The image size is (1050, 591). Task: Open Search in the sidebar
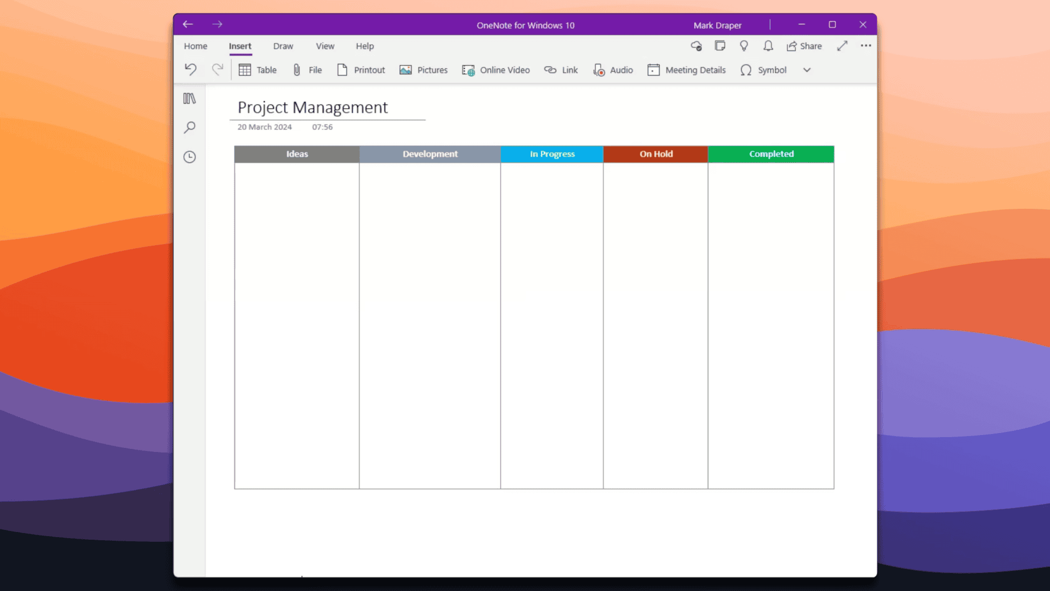(189, 127)
